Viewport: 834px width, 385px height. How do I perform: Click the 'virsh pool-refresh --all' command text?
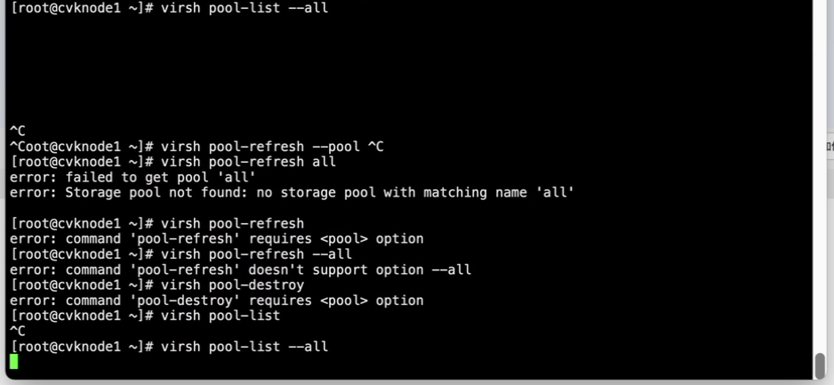[x=256, y=254]
